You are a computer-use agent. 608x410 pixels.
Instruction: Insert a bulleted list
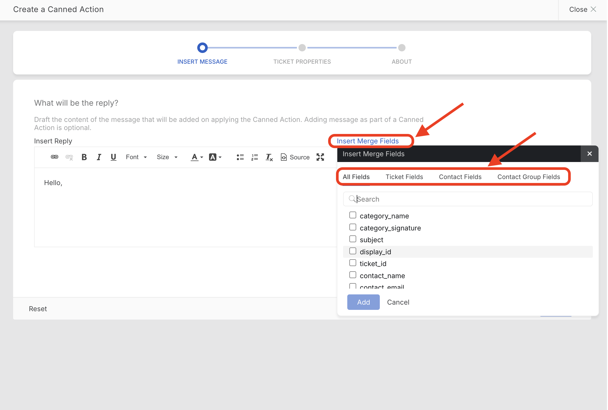[x=240, y=157]
